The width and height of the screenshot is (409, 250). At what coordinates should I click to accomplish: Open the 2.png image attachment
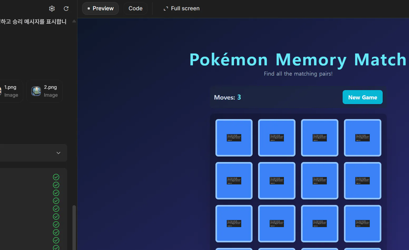click(x=45, y=91)
